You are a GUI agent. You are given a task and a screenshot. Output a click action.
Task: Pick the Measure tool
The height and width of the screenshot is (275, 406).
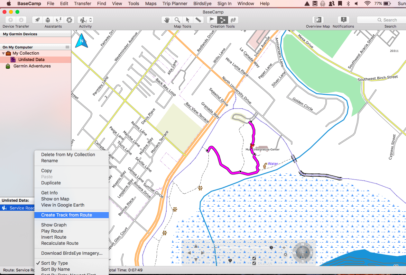click(198, 20)
